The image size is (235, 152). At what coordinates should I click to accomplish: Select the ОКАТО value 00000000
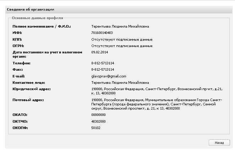click(98, 115)
